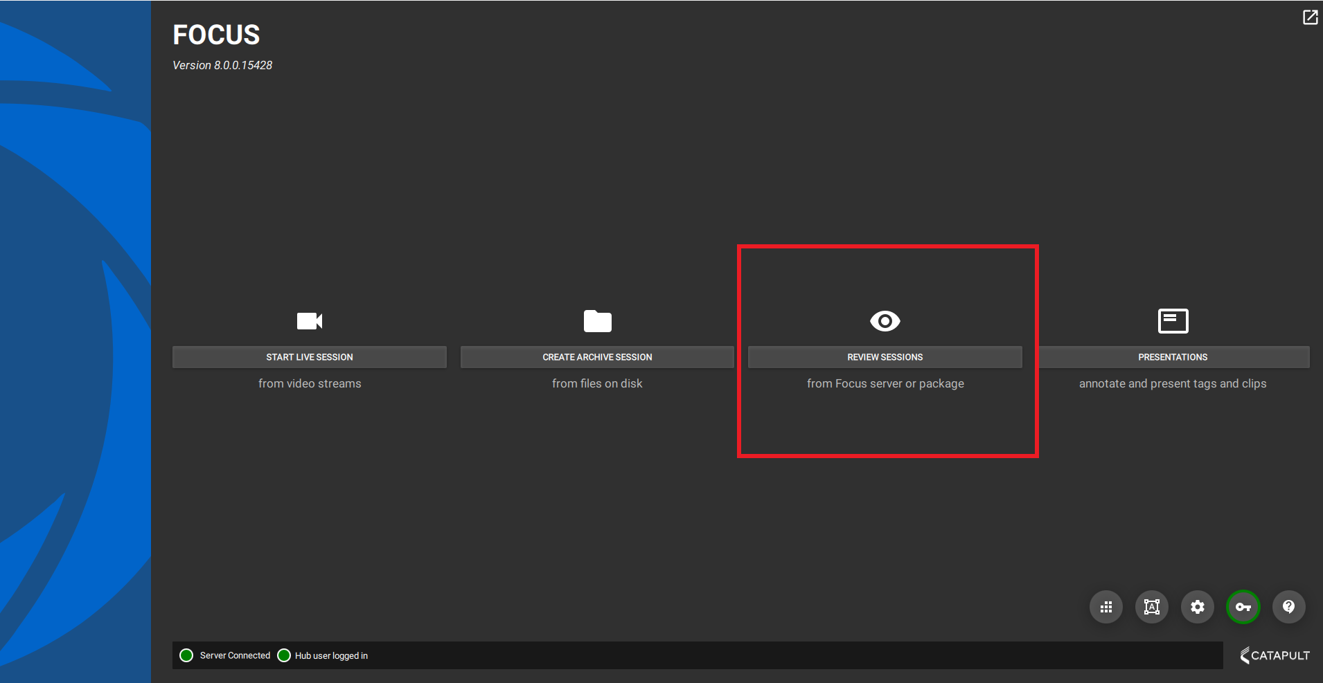Click the 'Server Connected' status text

point(235,655)
